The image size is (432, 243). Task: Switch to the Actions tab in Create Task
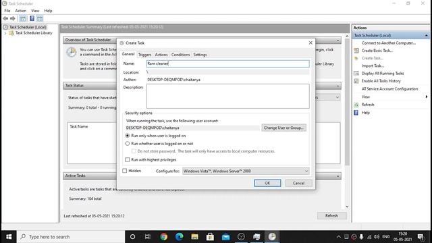coord(161,55)
